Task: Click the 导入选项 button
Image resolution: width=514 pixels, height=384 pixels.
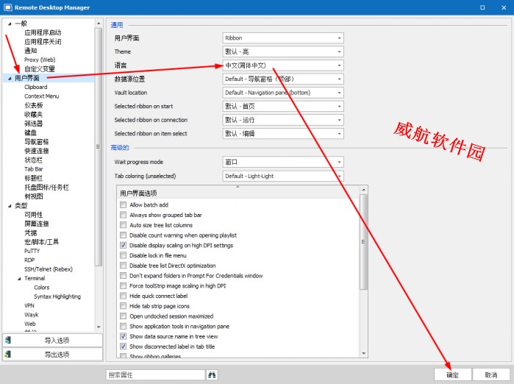Action: coord(53,341)
